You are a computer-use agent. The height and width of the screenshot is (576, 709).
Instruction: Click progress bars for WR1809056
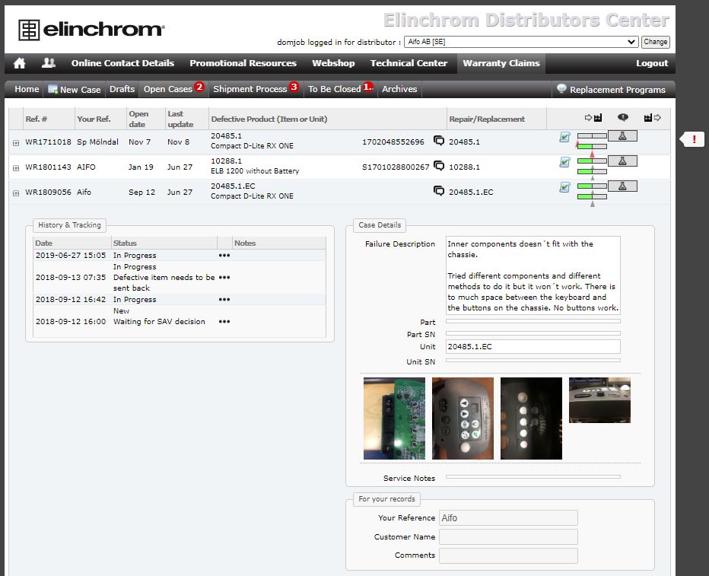tap(592, 191)
